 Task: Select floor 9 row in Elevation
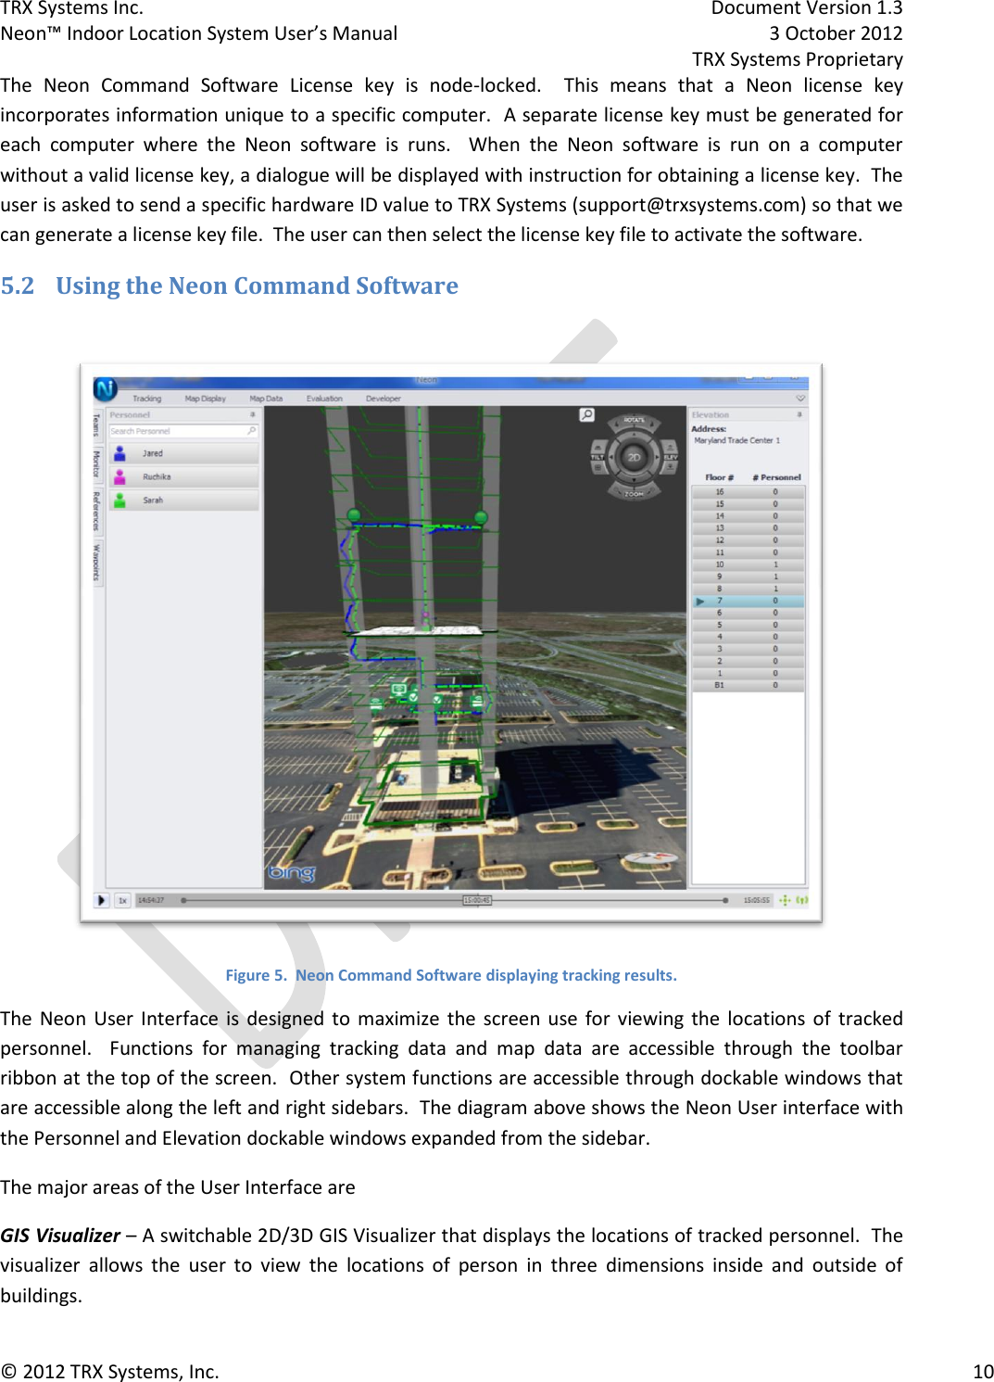(749, 577)
